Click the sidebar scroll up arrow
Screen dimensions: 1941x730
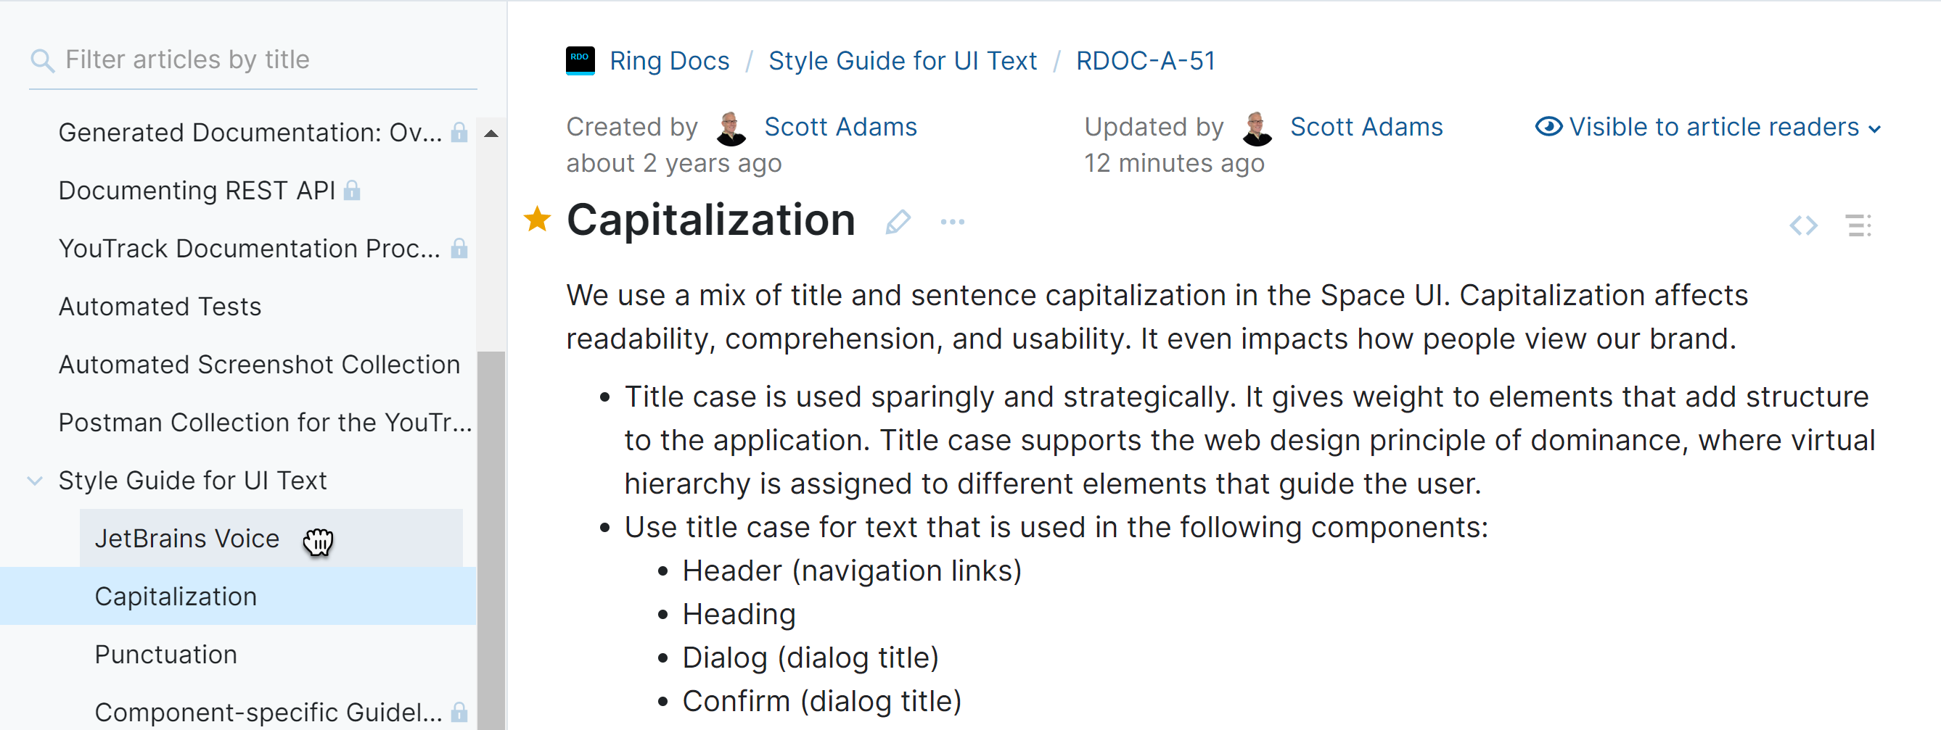(491, 134)
